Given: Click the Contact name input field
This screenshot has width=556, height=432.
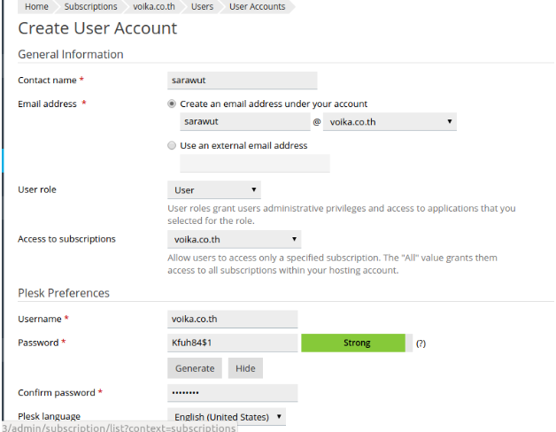Looking at the screenshot, I should pyautogui.click(x=242, y=81).
